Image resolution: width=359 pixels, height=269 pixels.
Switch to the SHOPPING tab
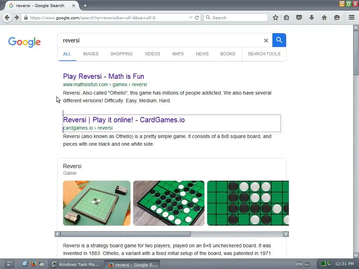coord(121,54)
